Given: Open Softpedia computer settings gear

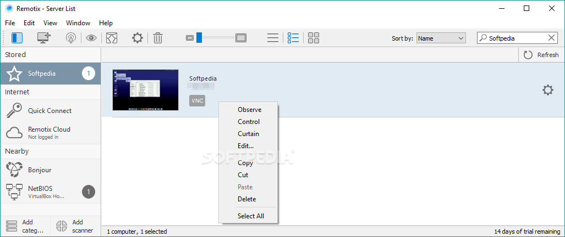Looking at the screenshot, I should point(548,90).
